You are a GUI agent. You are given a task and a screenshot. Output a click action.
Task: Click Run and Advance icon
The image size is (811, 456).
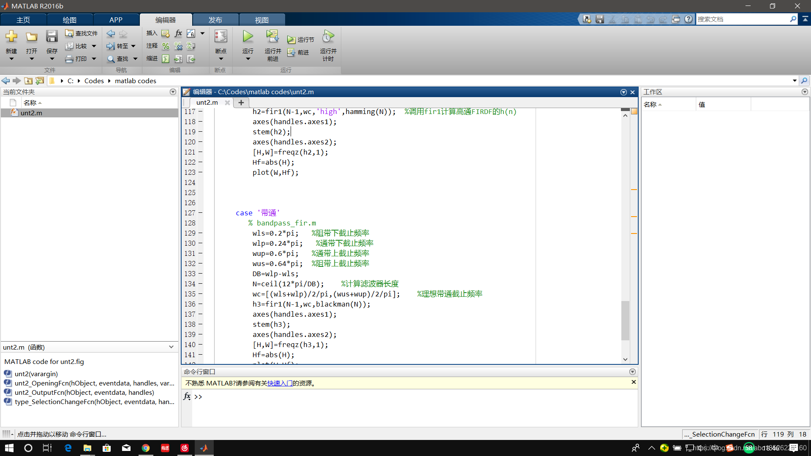point(272,37)
